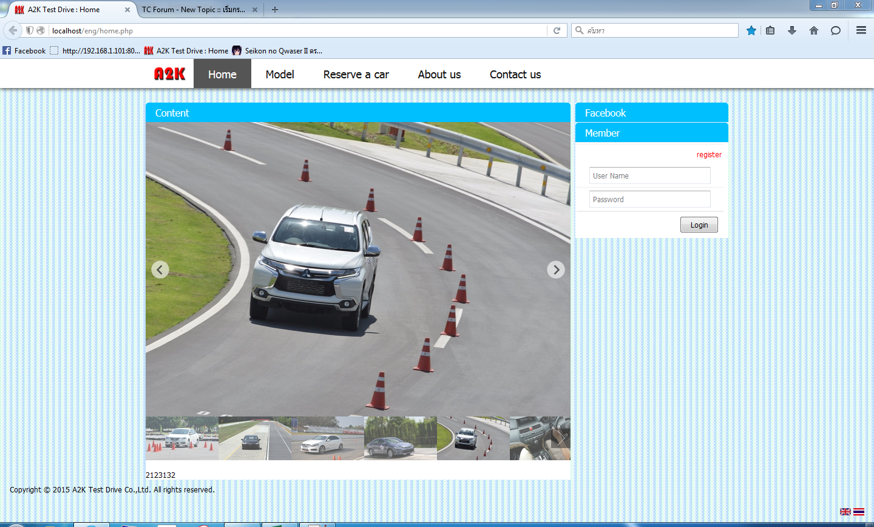Click the Content panel header
This screenshot has width=874, height=527.
pyautogui.click(x=358, y=113)
